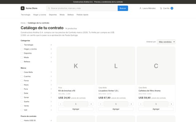Check the Tecnología category filter
Viewport: 196px width, 122px height.
point(22,45)
